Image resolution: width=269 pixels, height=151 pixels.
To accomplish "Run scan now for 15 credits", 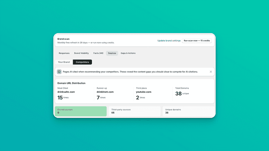I will [x=197, y=41].
